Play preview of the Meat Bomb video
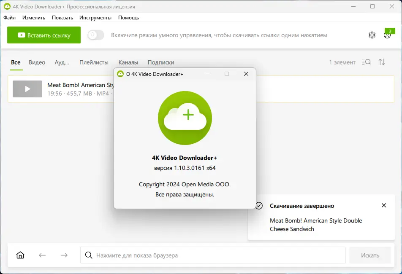The height and width of the screenshot is (274, 402). pos(27,89)
